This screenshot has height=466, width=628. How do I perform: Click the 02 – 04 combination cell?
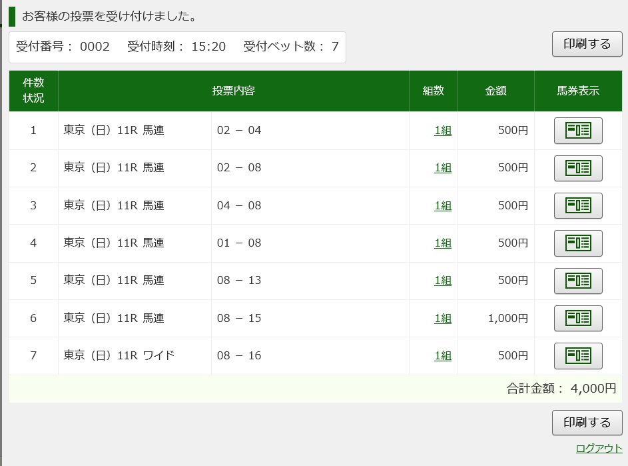310,131
